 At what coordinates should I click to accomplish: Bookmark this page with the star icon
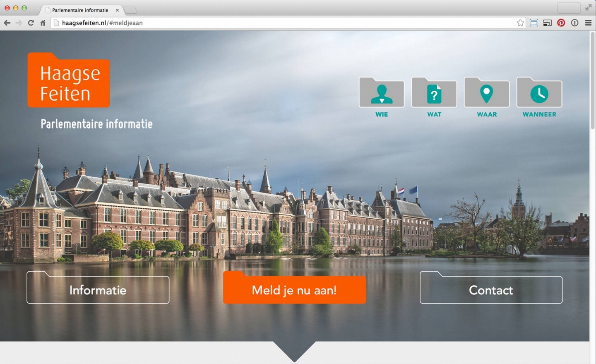point(520,23)
